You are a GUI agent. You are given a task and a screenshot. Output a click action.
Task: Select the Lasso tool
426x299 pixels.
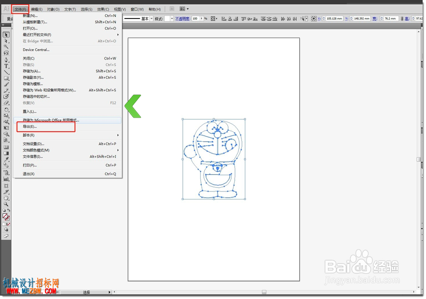click(6, 53)
